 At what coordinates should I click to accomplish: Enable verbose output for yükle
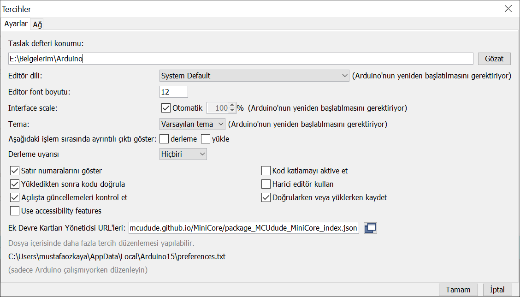pyautogui.click(x=206, y=139)
